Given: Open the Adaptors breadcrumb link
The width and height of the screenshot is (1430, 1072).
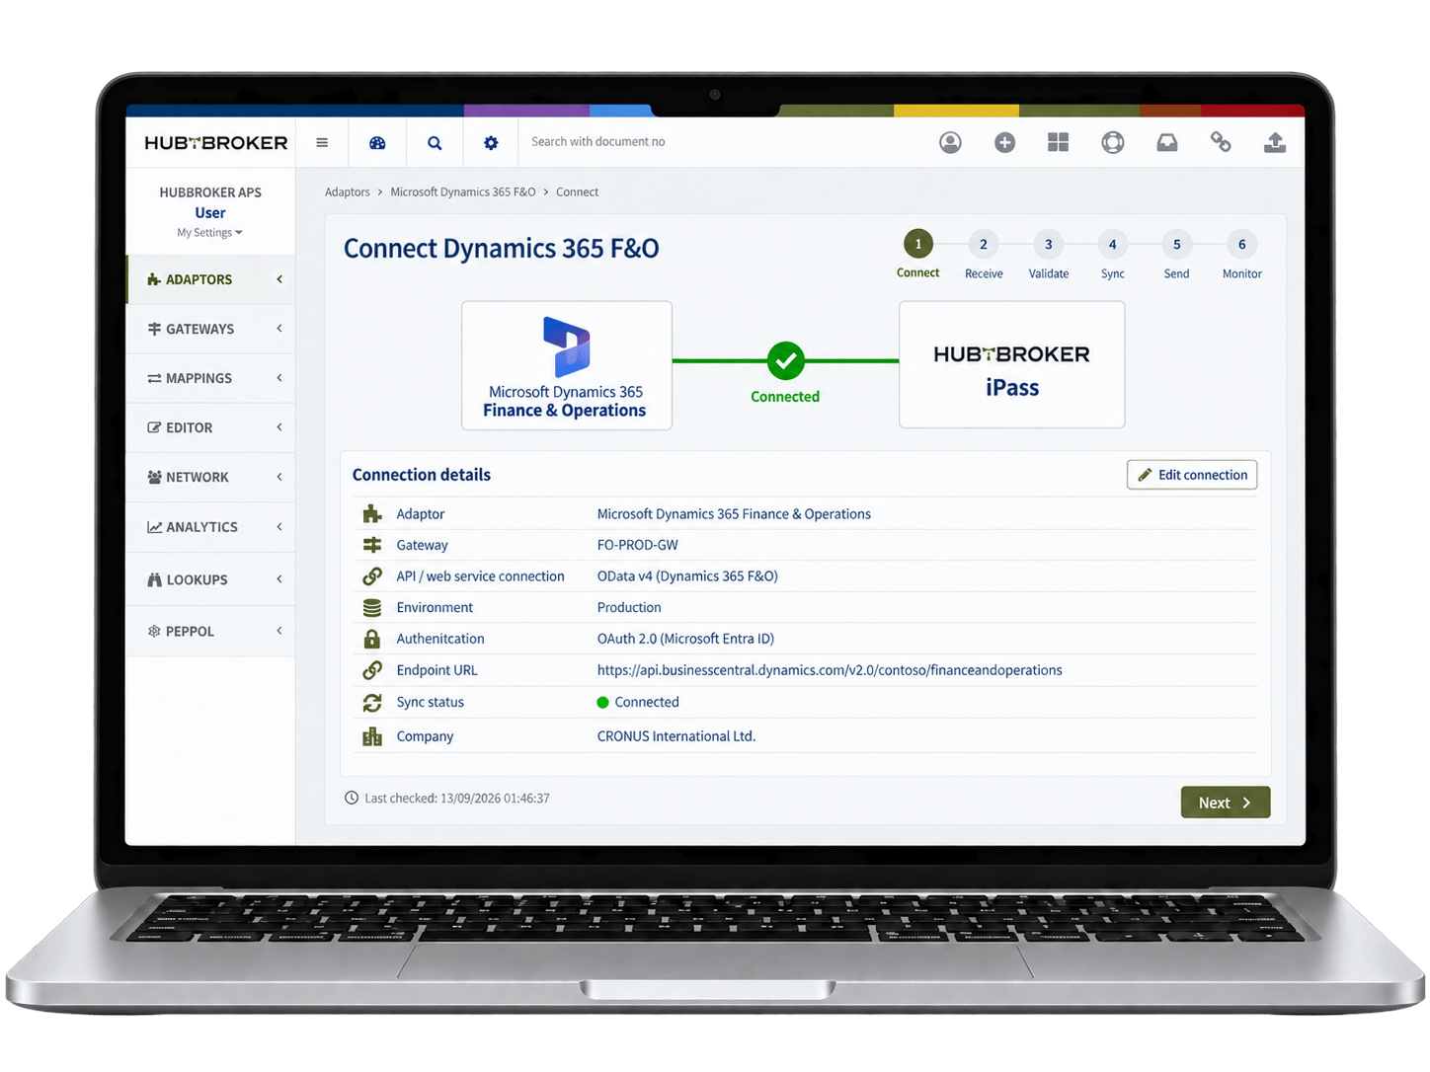Looking at the screenshot, I should tap(348, 192).
